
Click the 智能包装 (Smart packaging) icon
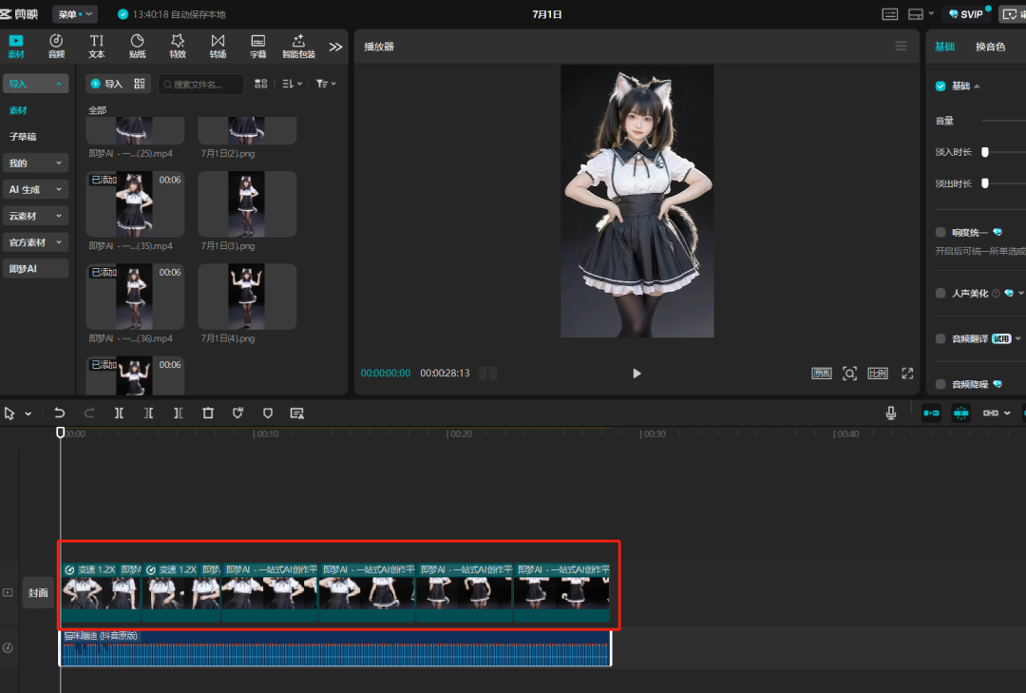tap(297, 45)
